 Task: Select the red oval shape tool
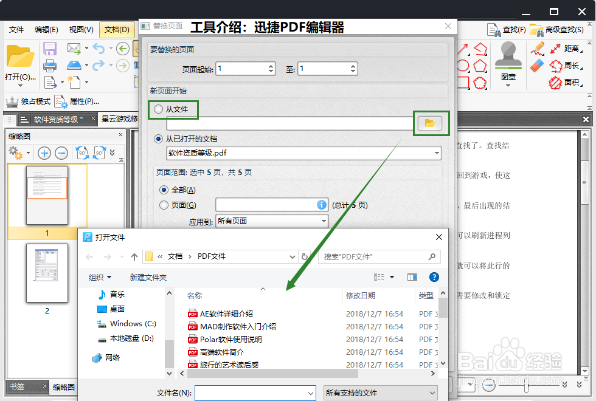(463, 66)
